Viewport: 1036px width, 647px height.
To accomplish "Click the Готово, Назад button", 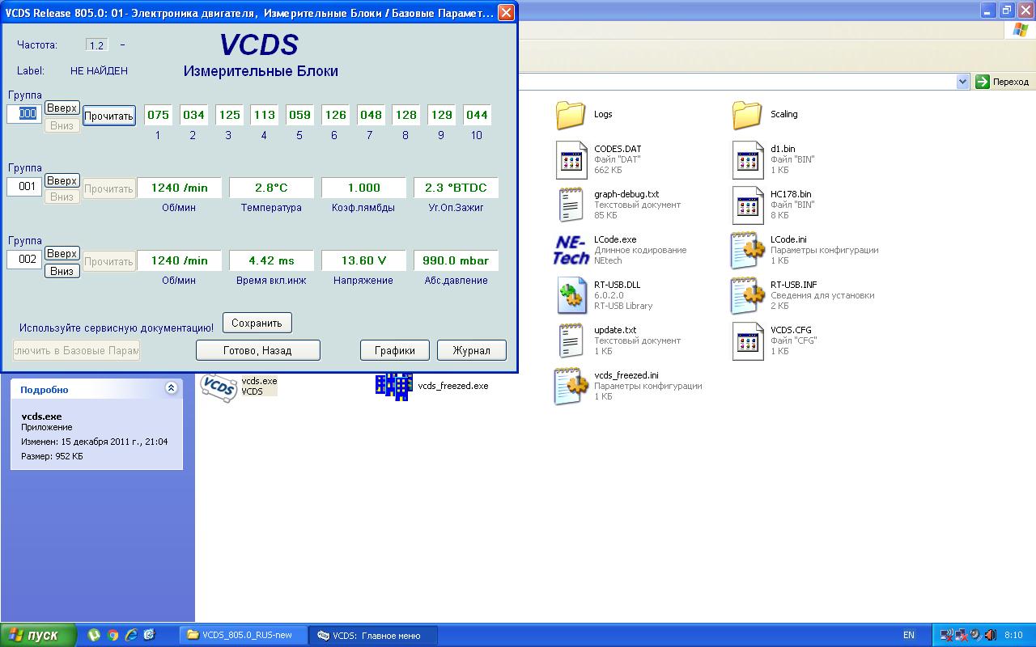I will coord(257,350).
